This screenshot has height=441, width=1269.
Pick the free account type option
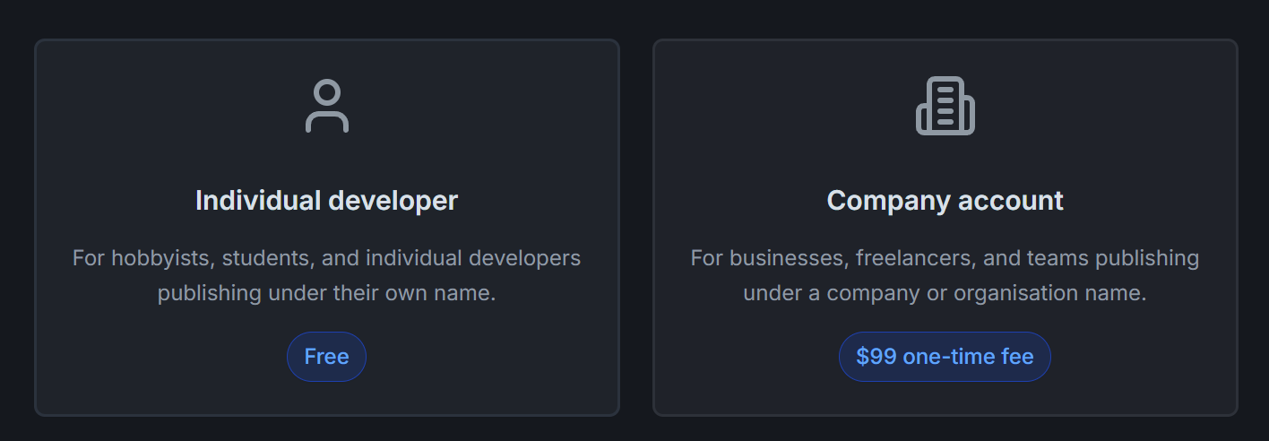pyautogui.click(x=326, y=228)
